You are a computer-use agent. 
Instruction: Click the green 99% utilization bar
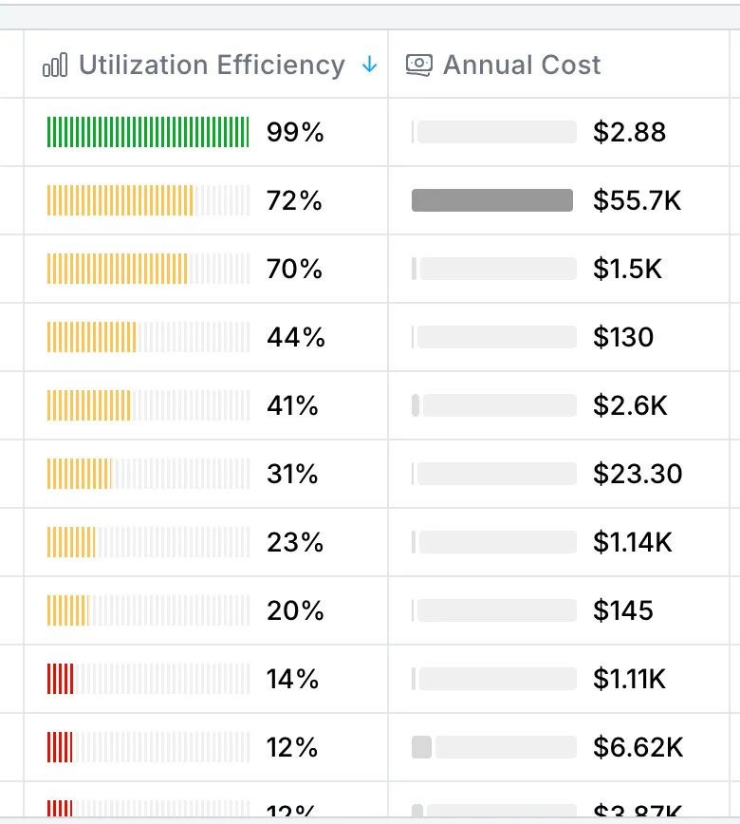tap(148, 133)
